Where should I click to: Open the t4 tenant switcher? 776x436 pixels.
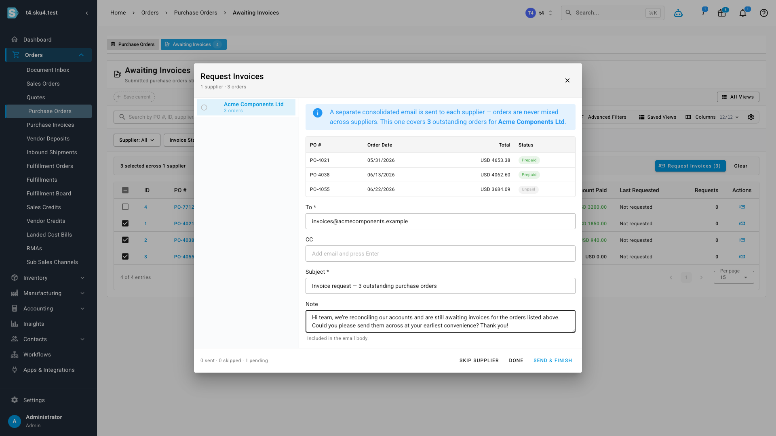tap(539, 13)
